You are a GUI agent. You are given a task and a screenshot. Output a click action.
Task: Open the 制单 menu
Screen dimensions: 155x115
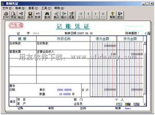(20, 8)
